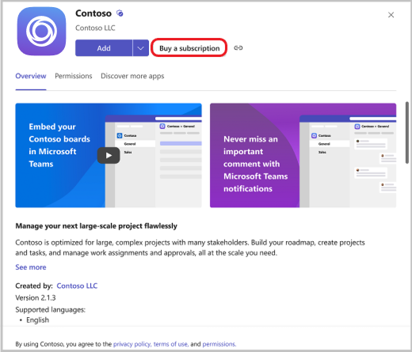Image resolution: width=412 pixels, height=352 pixels.
Task: Play the Embed your Contoso boards video
Action: click(x=109, y=156)
